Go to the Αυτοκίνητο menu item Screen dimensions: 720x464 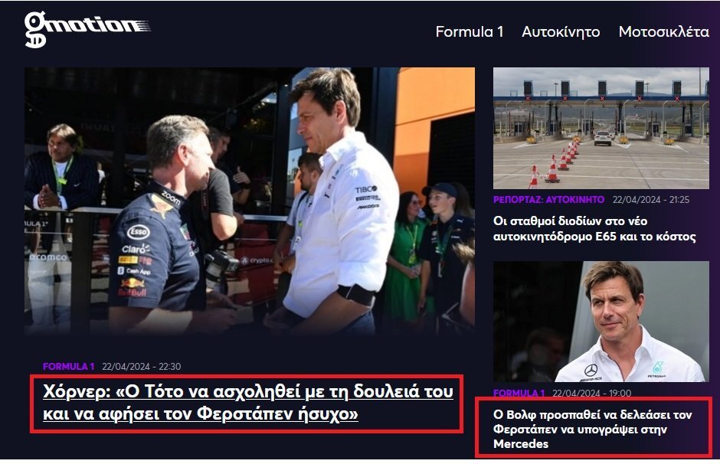(x=561, y=31)
